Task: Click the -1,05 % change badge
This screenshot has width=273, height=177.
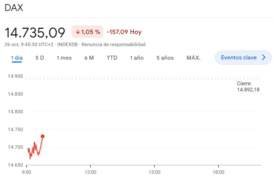Action: (87, 32)
